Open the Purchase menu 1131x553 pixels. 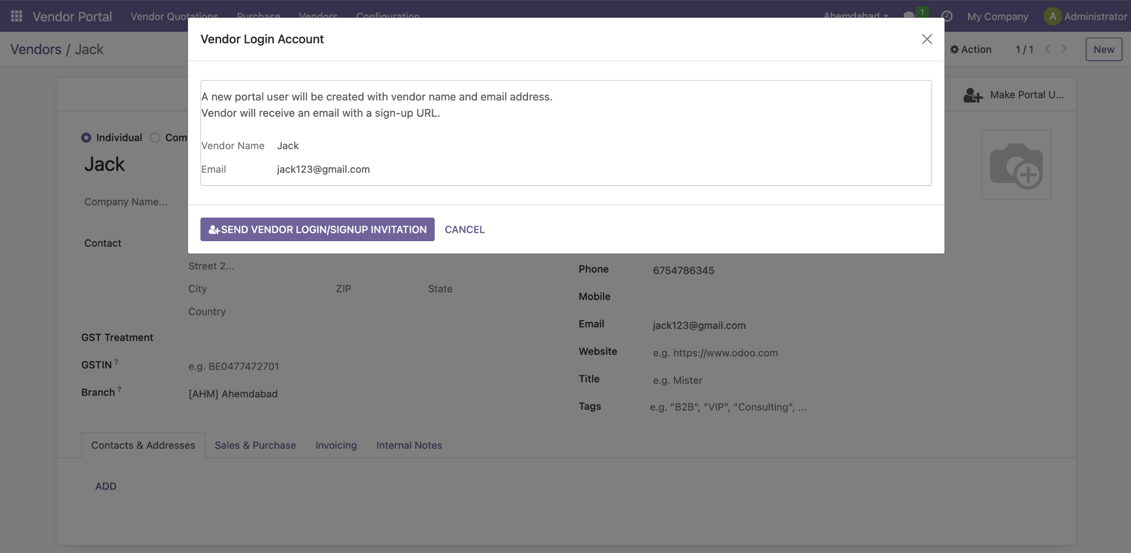(x=258, y=16)
